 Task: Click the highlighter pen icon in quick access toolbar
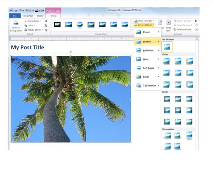pos(37,10)
